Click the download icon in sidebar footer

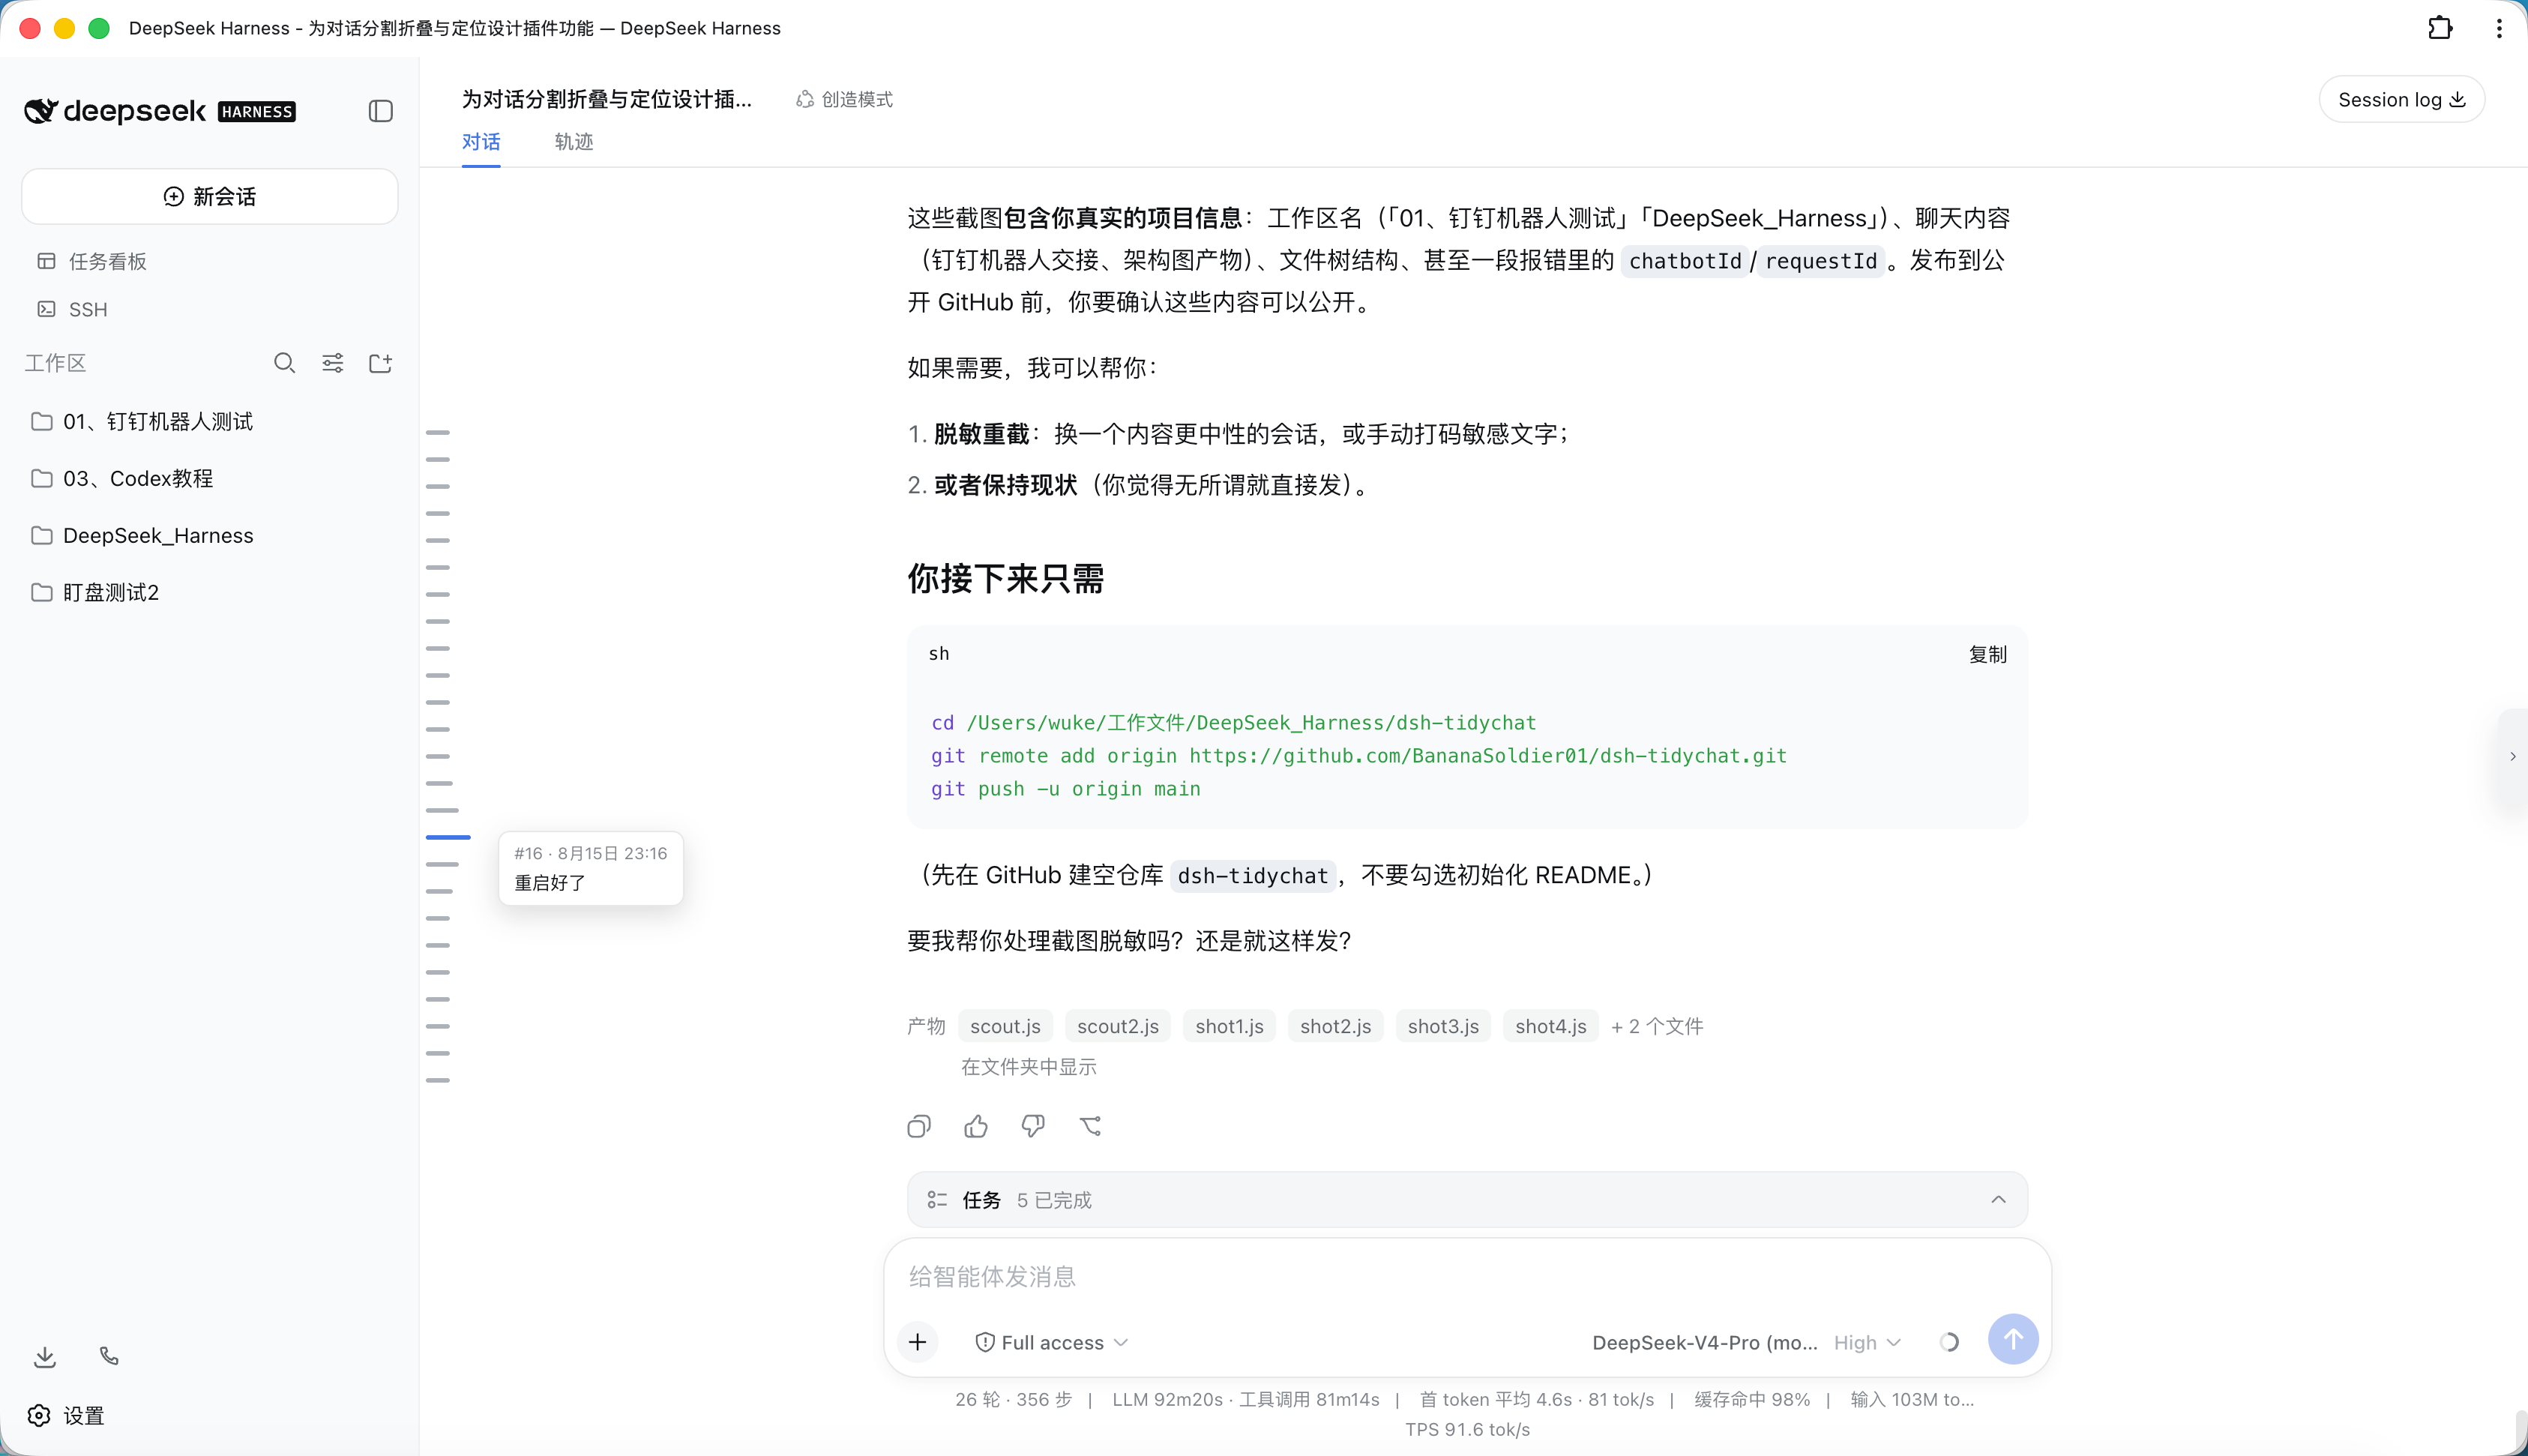[x=45, y=1357]
